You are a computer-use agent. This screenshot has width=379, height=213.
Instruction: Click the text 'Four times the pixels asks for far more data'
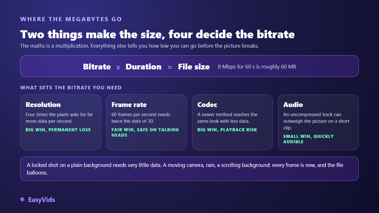(59, 118)
